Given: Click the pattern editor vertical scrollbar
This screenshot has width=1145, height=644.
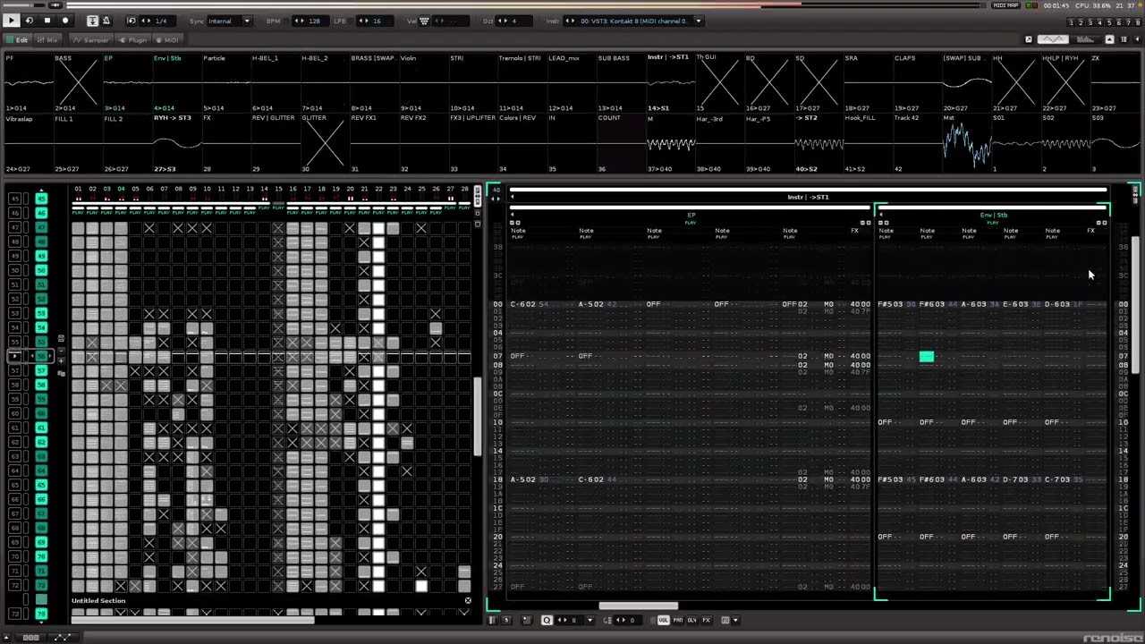Looking at the screenshot, I should tap(1136, 304).
